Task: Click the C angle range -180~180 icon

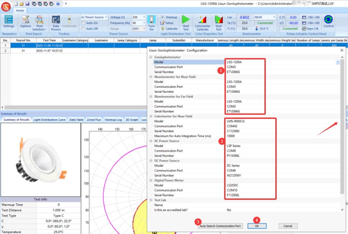Action: pyautogui.click(x=304, y=17)
